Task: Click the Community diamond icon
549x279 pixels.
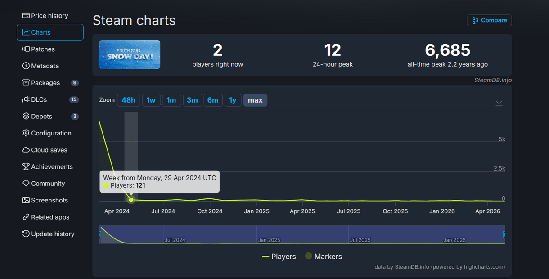Action: 26,184
